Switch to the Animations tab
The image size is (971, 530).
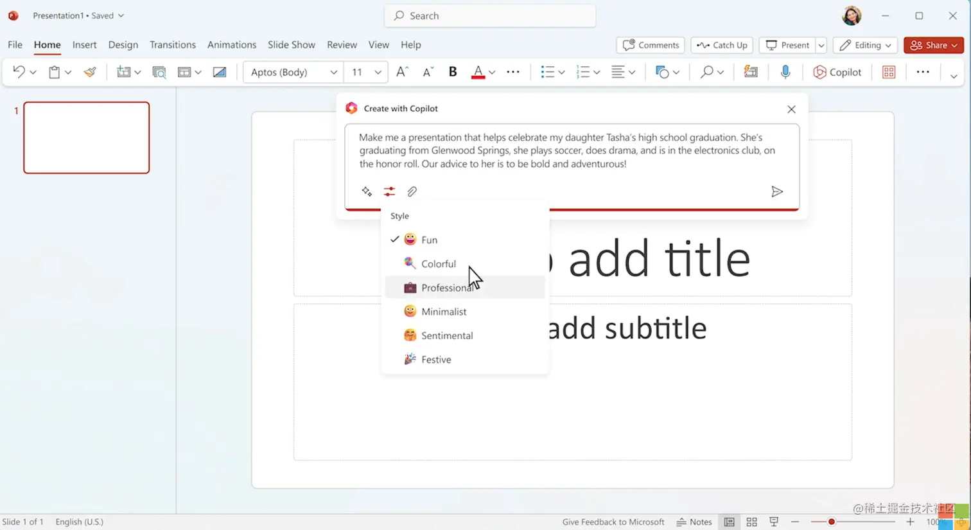[231, 44]
